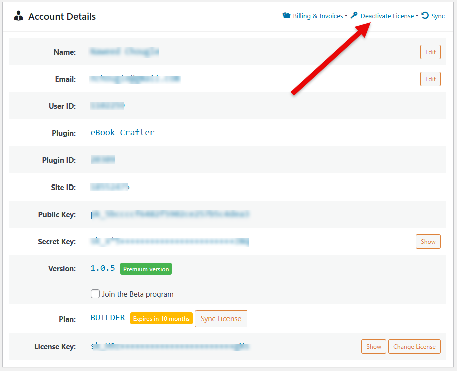Image resolution: width=457 pixels, height=371 pixels.
Task: Click the green Premium version badge
Action: click(x=146, y=269)
